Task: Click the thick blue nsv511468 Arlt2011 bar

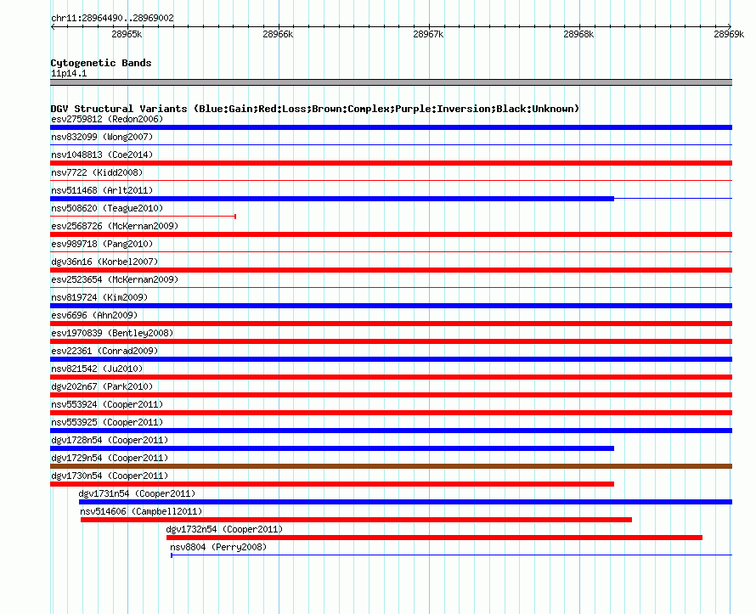Action: pos(332,199)
